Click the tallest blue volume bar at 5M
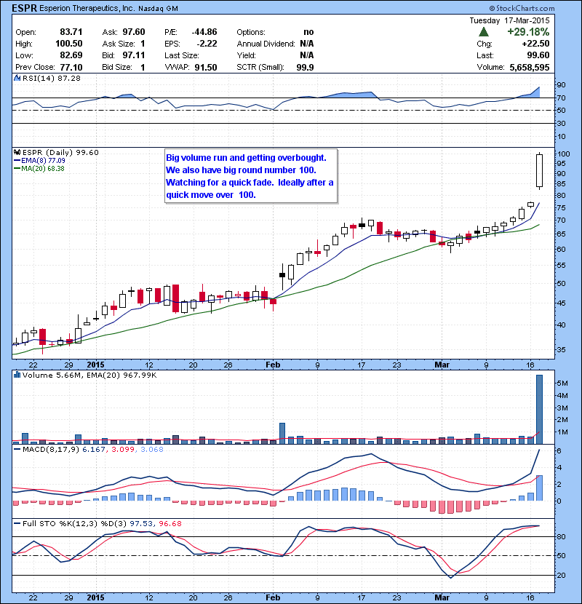 tap(539, 410)
